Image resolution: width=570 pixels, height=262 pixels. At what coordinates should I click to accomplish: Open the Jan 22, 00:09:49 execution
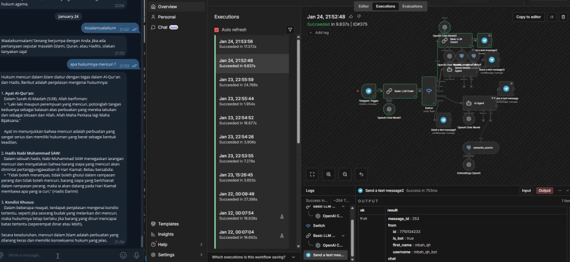(x=253, y=197)
